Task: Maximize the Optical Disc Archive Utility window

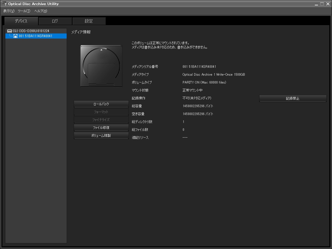Action: point(322,4)
